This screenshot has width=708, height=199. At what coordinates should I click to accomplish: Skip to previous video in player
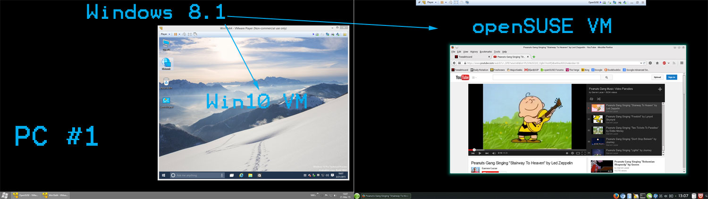[473, 153]
